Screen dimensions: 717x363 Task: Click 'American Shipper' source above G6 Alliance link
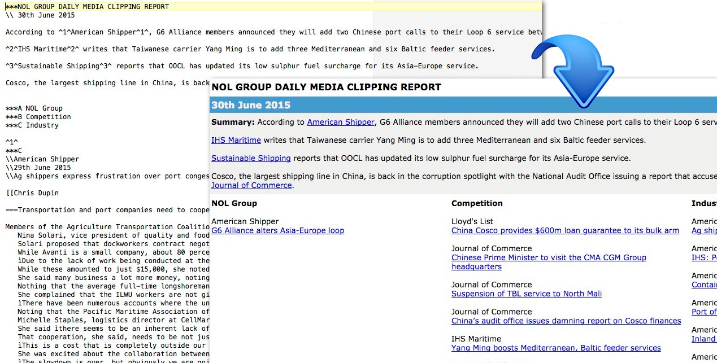click(245, 221)
